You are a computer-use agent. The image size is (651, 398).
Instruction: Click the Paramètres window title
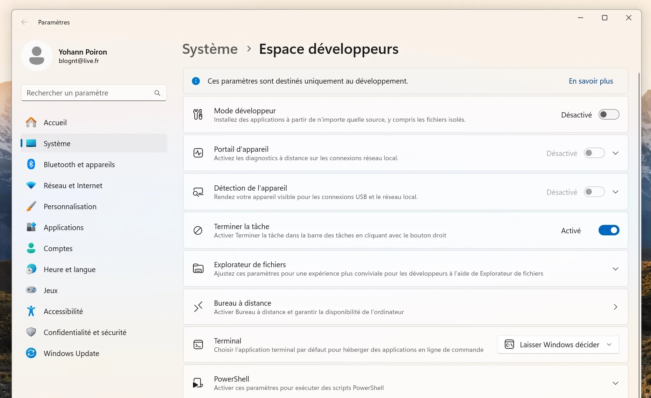click(x=54, y=22)
